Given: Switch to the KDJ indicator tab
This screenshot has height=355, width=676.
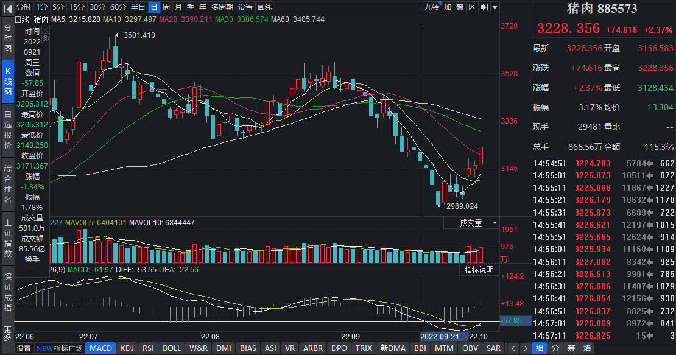Looking at the screenshot, I should (127, 348).
